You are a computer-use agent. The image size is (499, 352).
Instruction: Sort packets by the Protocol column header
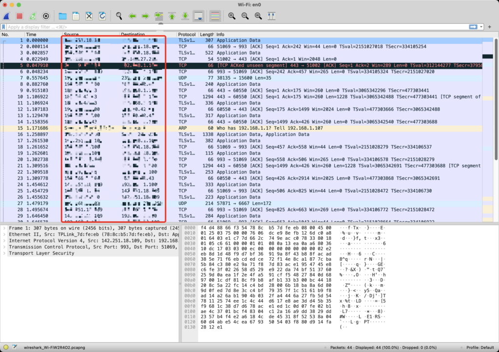click(187, 35)
